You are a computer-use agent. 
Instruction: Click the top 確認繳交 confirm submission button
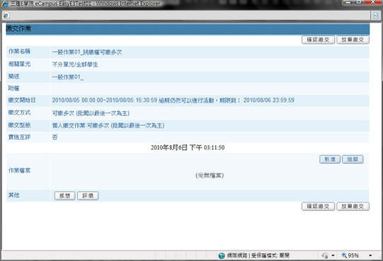pyautogui.click(x=318, y=40)
